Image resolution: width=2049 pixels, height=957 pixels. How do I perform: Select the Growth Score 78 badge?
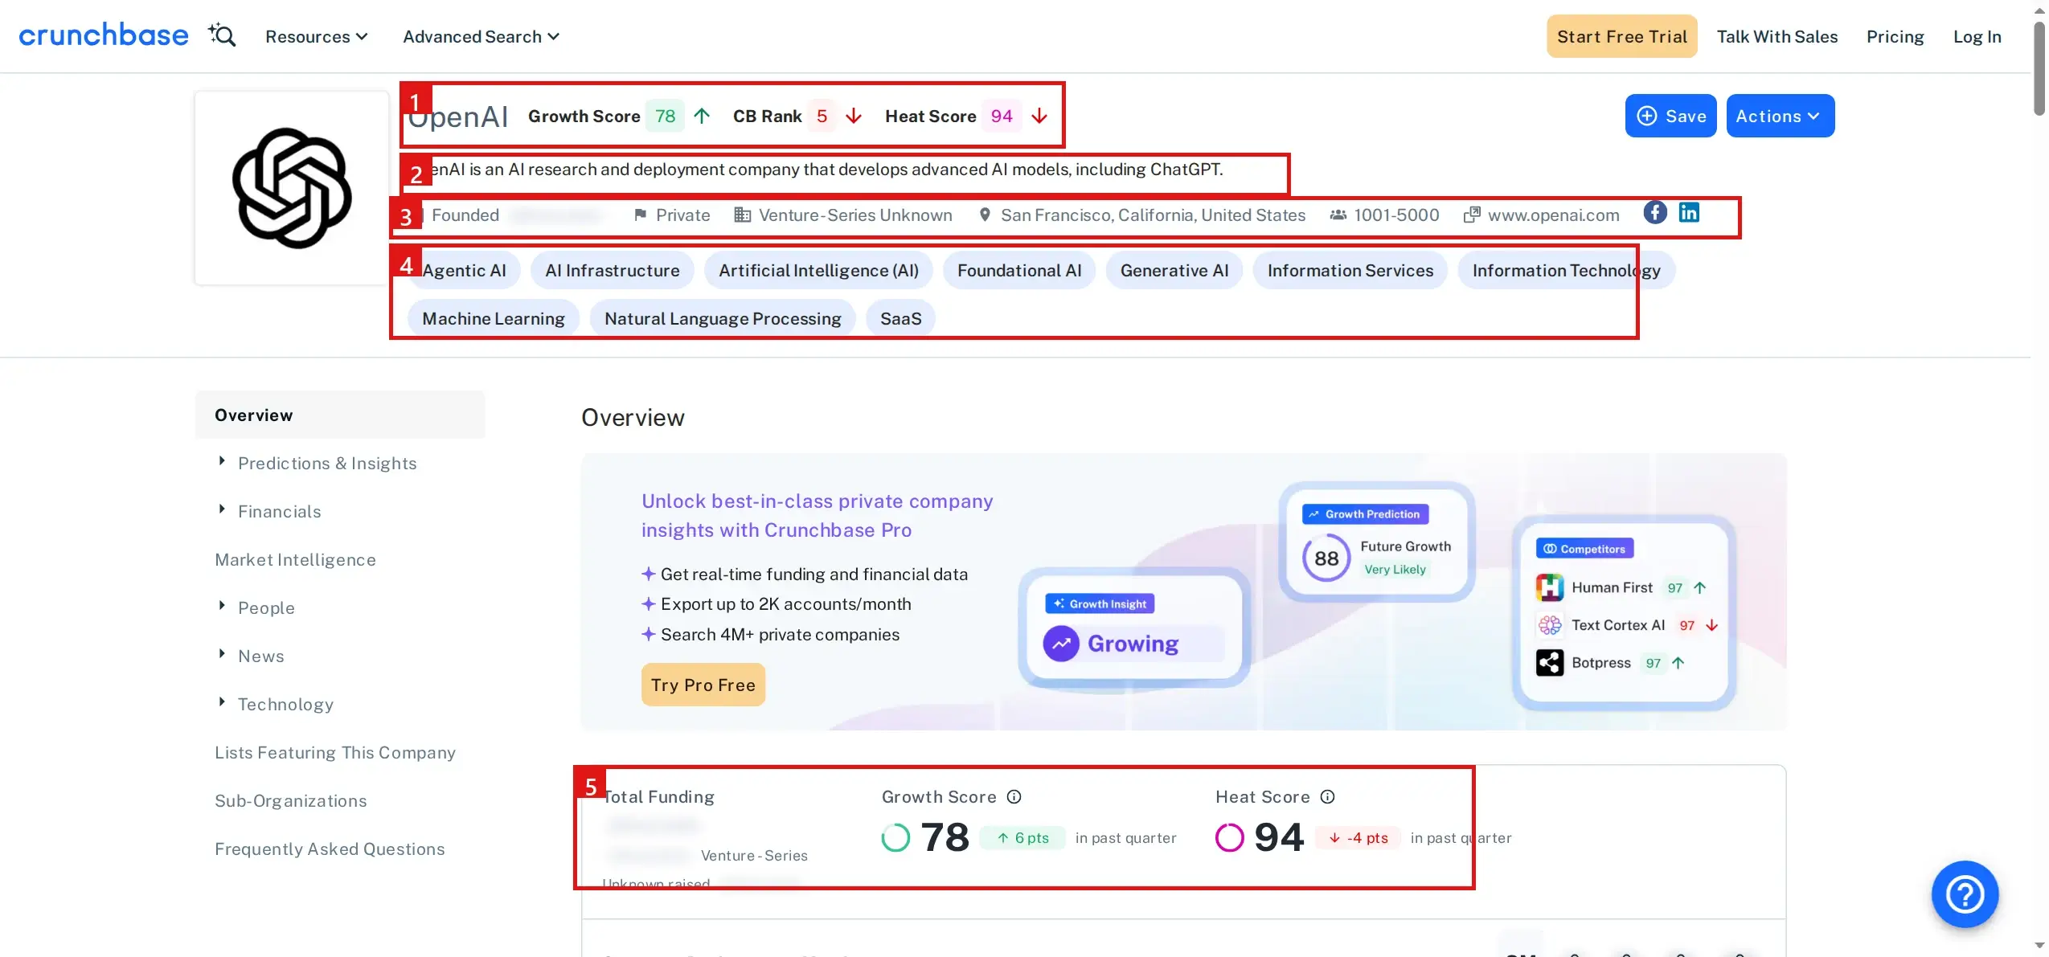(665, 117)
